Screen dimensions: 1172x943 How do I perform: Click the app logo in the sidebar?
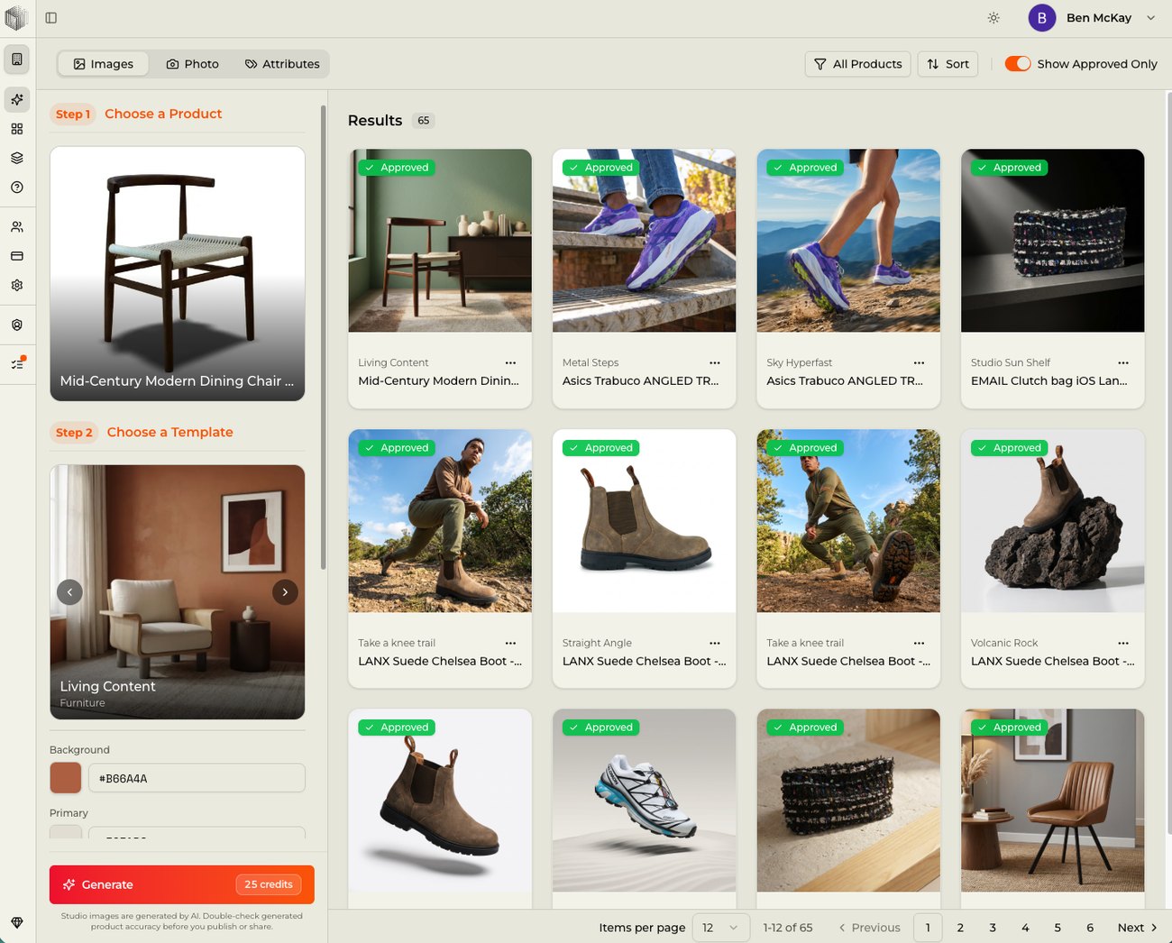coord(17,17)
